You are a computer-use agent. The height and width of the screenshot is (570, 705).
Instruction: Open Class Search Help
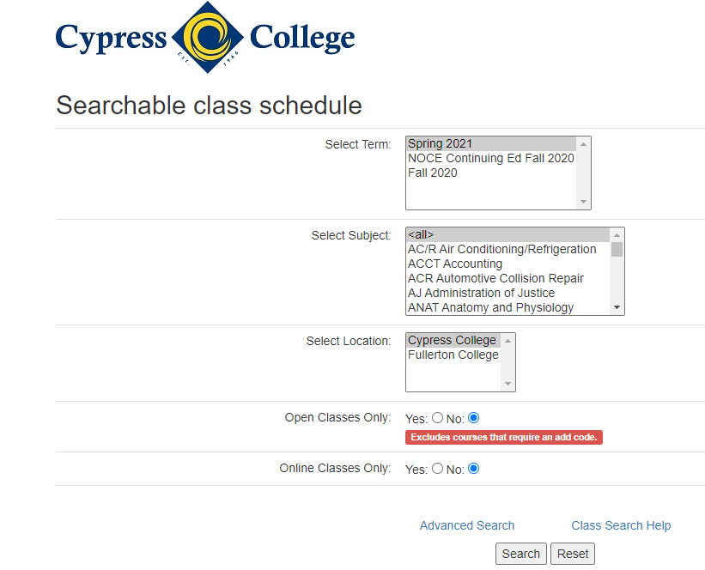pos(621,525)
